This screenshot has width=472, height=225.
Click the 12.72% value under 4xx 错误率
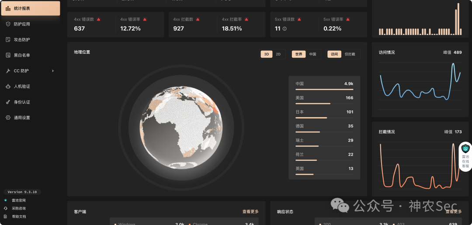click(130, 29)
